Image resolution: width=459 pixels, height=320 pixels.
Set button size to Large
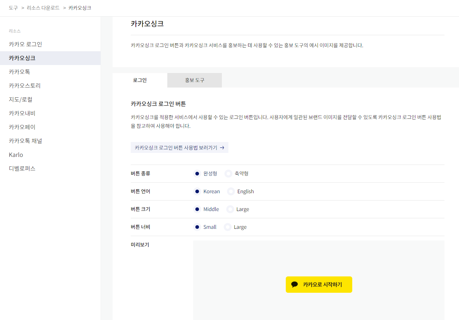coord(230,209)
